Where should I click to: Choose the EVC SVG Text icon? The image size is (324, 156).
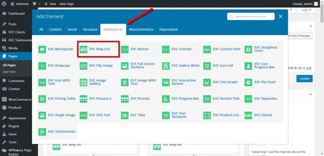coord(84,115)
